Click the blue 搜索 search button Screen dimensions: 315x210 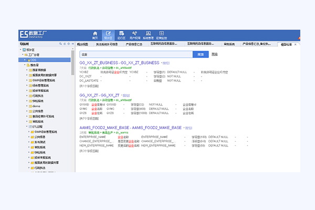click(x=201, y=55)
